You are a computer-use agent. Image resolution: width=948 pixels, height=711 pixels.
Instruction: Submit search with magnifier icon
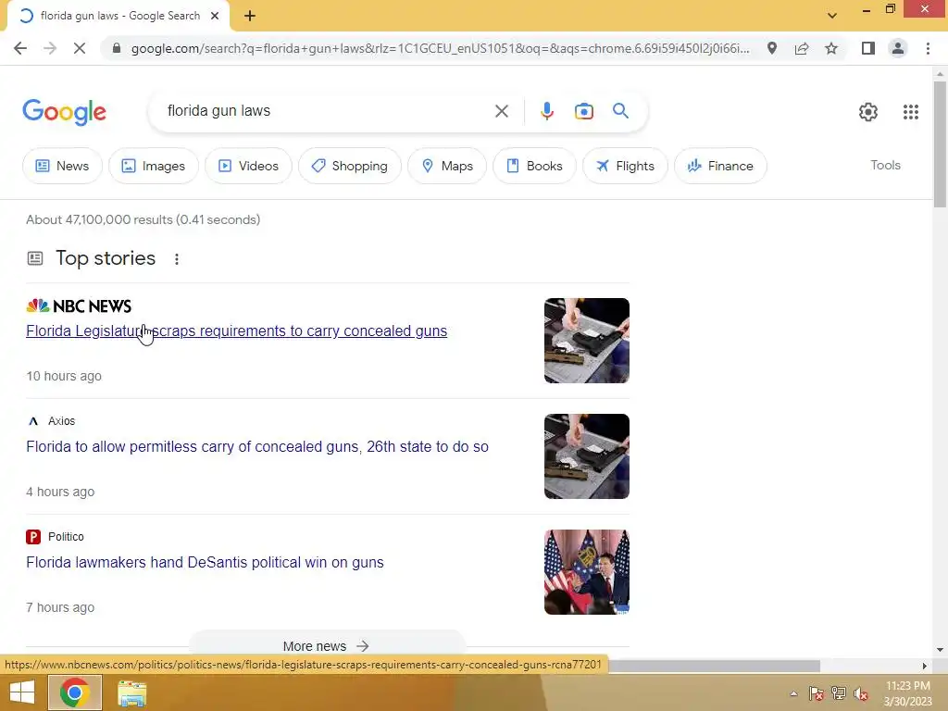620,111
